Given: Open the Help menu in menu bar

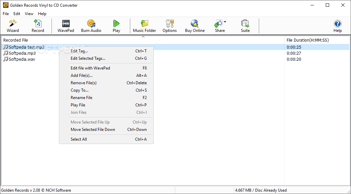Looking at the screenshot, I should coord(42,14).
